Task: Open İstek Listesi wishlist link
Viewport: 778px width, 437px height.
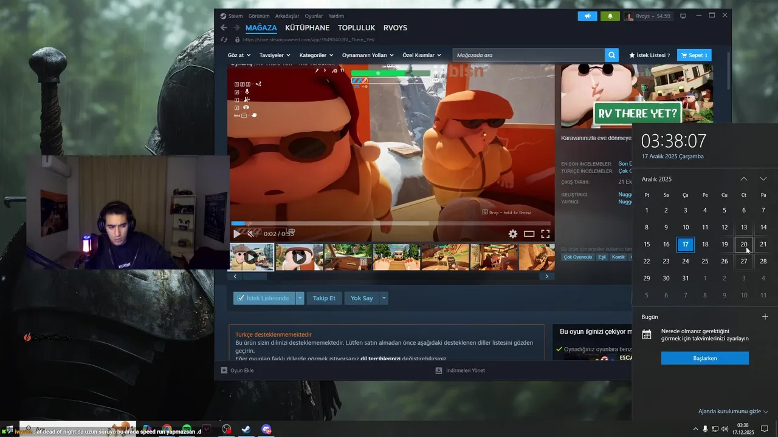Action: tap(649, 55)
